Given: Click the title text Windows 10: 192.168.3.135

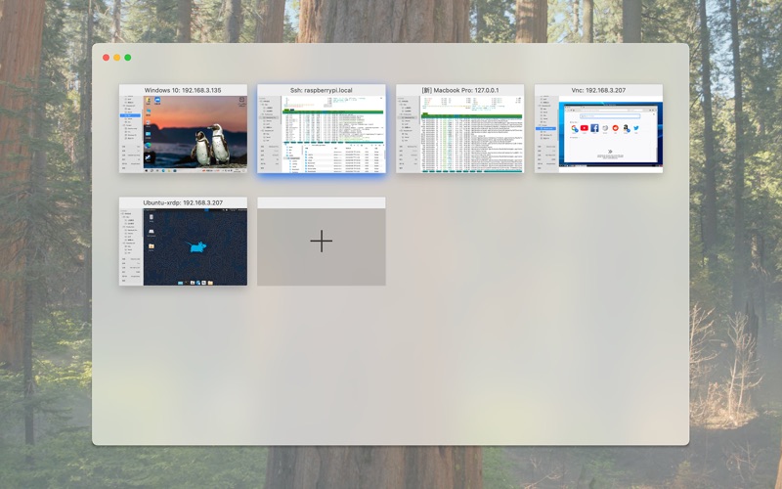Looking at the screenshot, I should tap(183, 90).
